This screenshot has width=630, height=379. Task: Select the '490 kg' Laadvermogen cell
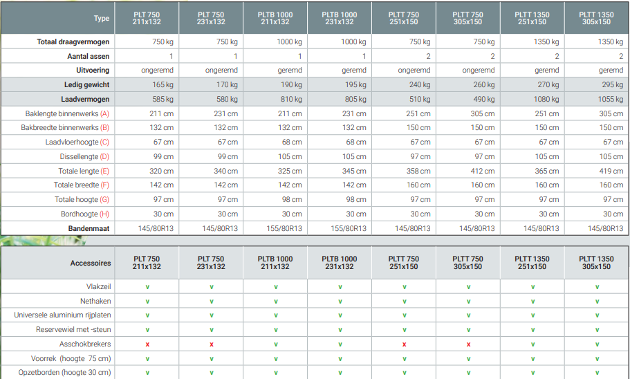pos(484,100)
